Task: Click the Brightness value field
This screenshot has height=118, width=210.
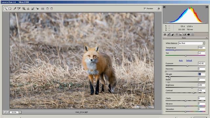Action: pyautogui.click(x=201, y=85)
